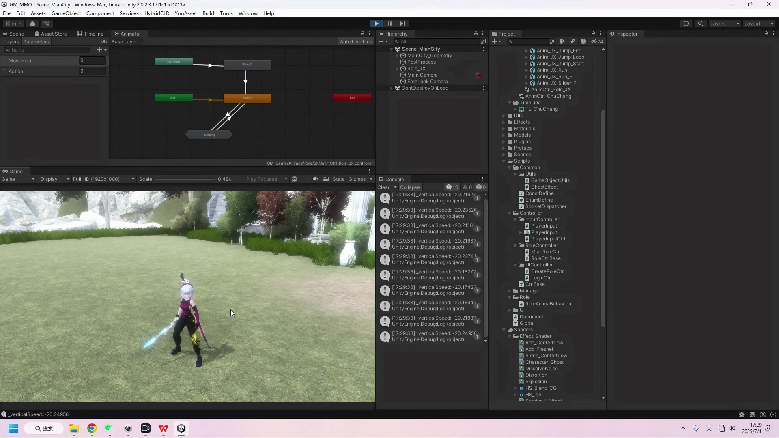Image resolution: width=779 pixels, height=438 pixels.
Task: Switch to the Timeline tab
Action: pyautogui.click(x=90, y=34)
